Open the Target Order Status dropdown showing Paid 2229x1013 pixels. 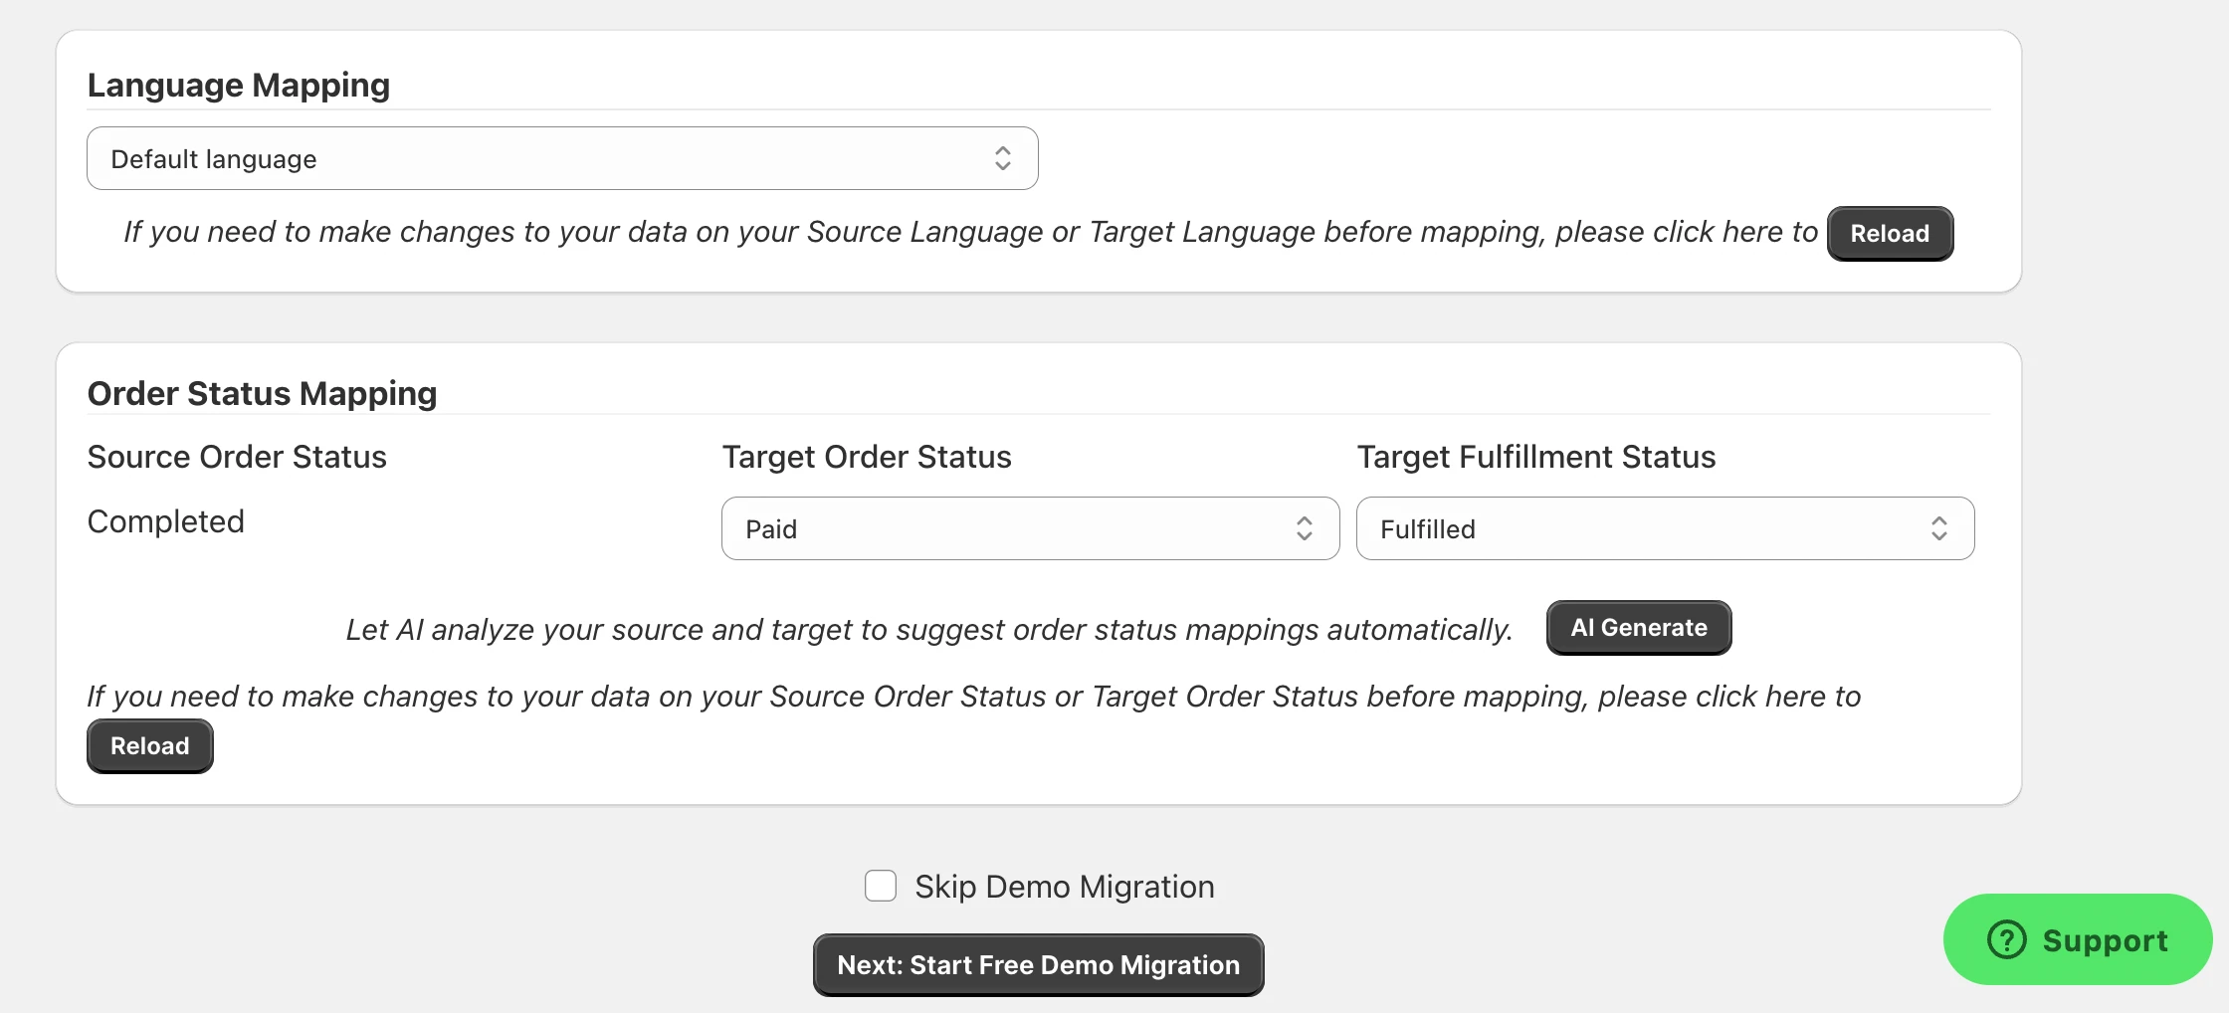coord(1030,528)
